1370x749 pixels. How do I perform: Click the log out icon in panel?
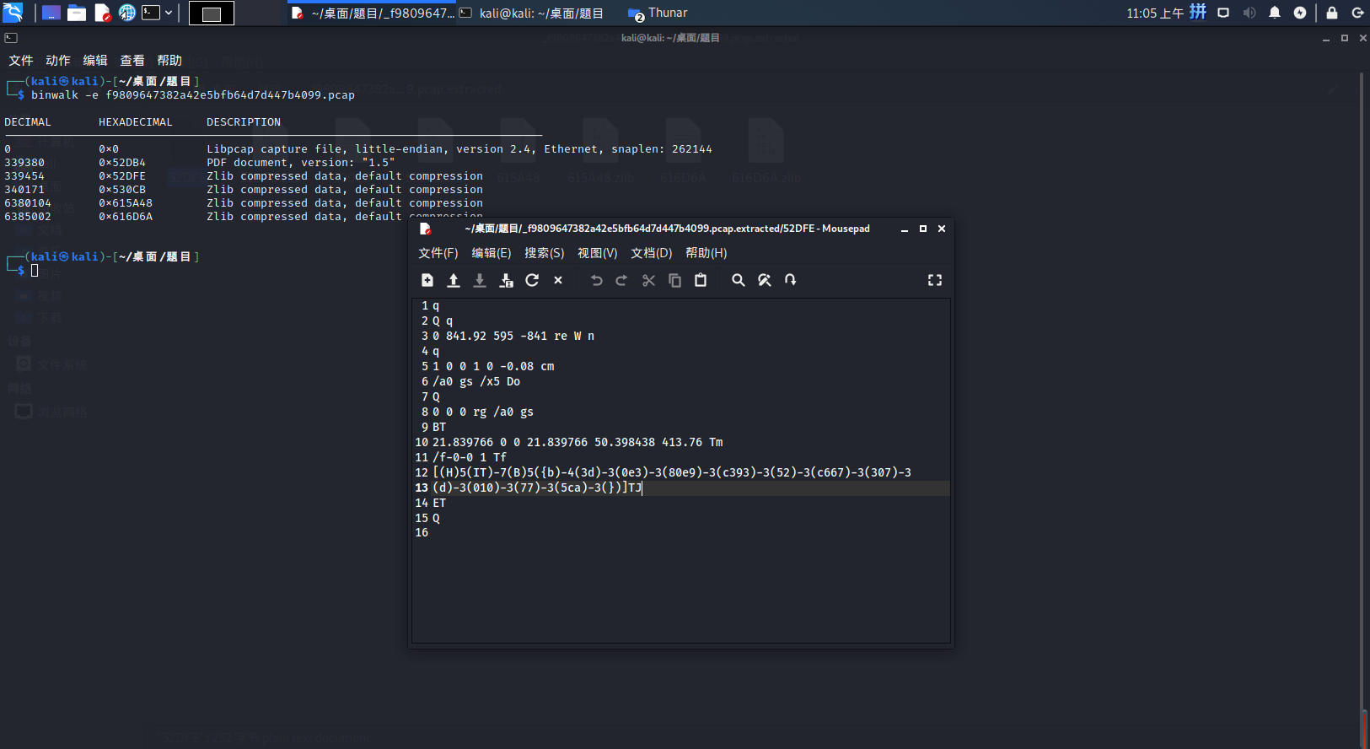(1357, 13)
